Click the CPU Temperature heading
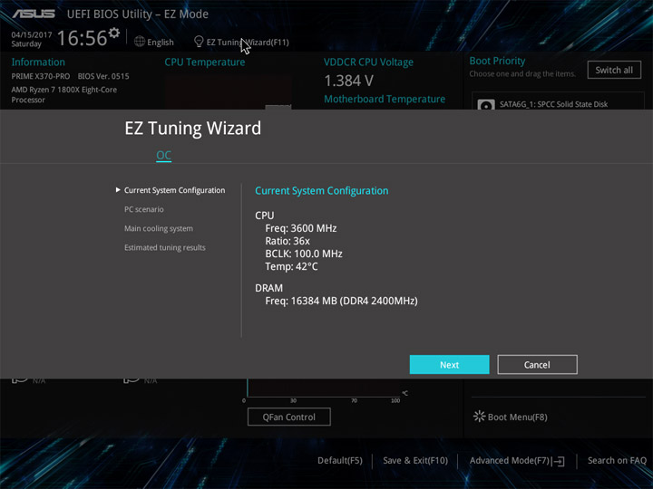The width and height of the screenshot is (653, 489). click(x=204, y=62)
